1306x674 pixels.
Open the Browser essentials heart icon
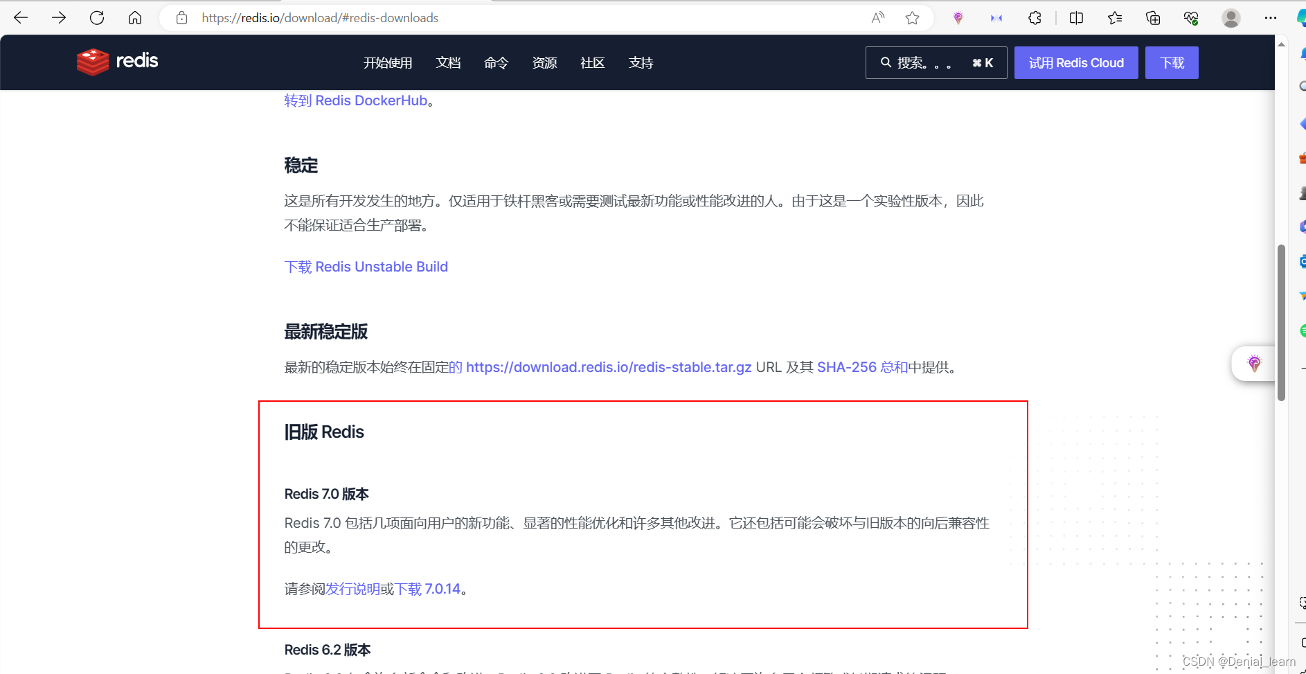(1191, 18)
